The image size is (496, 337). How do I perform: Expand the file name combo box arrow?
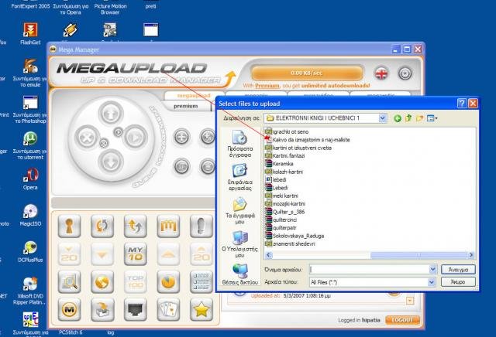coord(432,269)
